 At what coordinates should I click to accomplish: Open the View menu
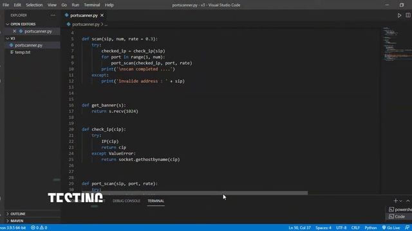click(52, 5)
